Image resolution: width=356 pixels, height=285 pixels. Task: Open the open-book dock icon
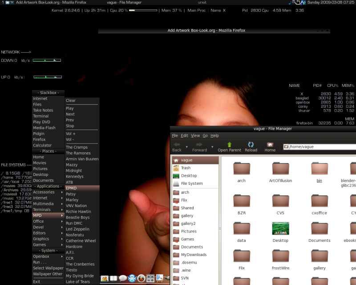pyautogui.click(x=113, y=278)
